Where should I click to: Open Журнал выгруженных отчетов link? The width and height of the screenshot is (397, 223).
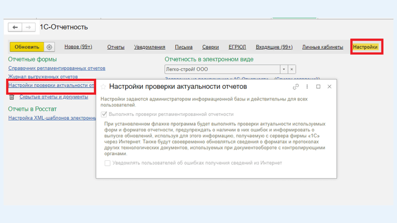pos(43,77)
